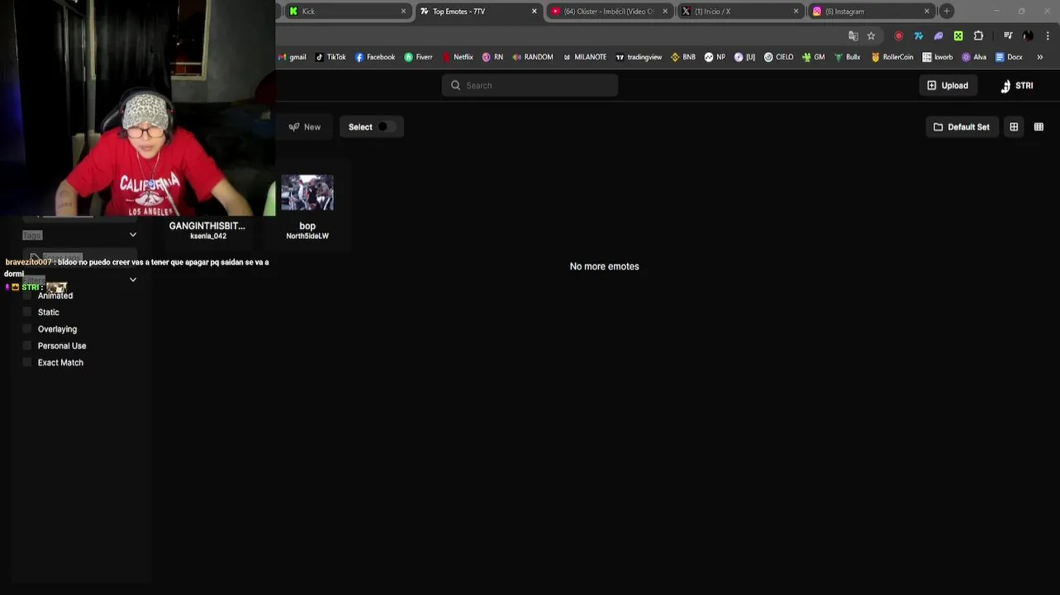Viewport: 1060px width, 595px height.
Task: Open the Docx bookmark
Action: (1009, 57)
